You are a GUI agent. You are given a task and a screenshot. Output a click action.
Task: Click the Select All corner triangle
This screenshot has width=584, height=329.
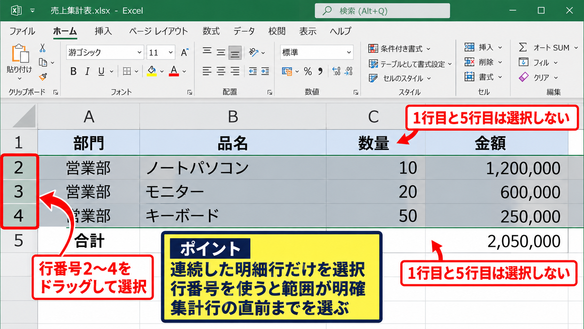coord(24,116)
